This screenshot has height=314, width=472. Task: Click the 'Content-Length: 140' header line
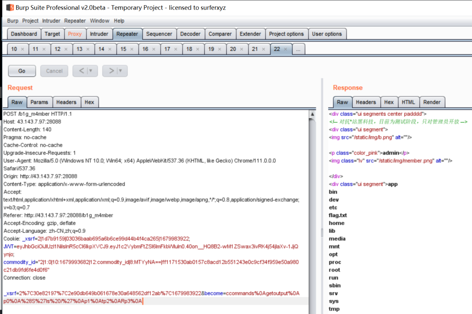(28, 130)
